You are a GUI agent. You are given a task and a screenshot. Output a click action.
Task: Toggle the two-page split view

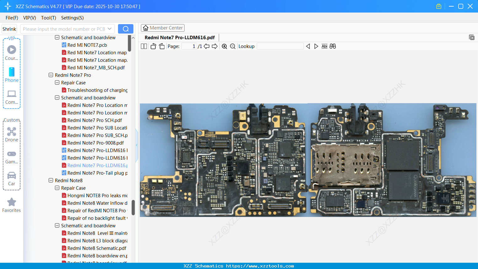144,46
